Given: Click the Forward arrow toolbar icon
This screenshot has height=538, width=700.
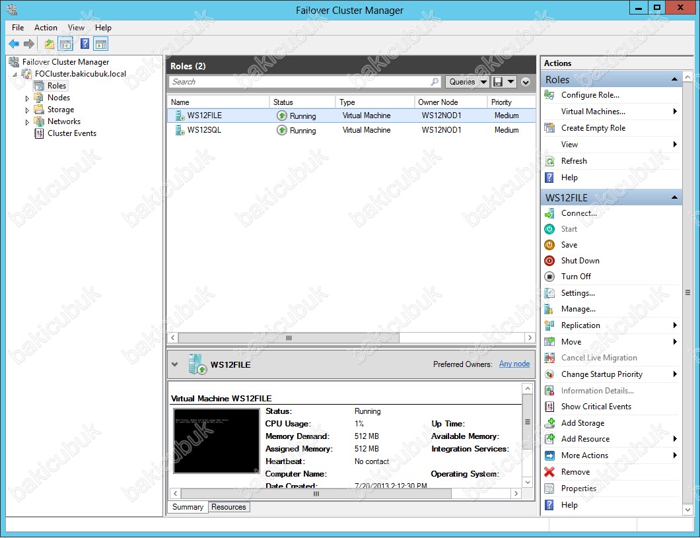Looking at the screenshot, I should coord(29,44).
